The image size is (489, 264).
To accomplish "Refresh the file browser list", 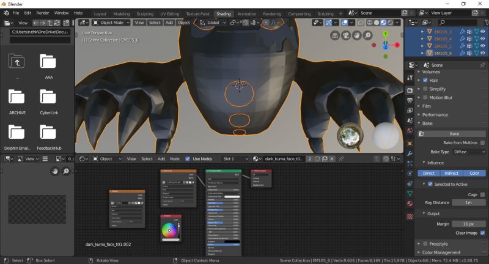I will (57, 23).
